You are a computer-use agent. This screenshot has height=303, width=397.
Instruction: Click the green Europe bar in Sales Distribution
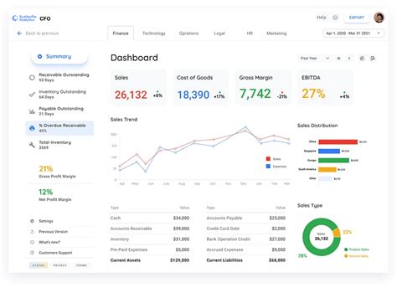tap(334, 160)
